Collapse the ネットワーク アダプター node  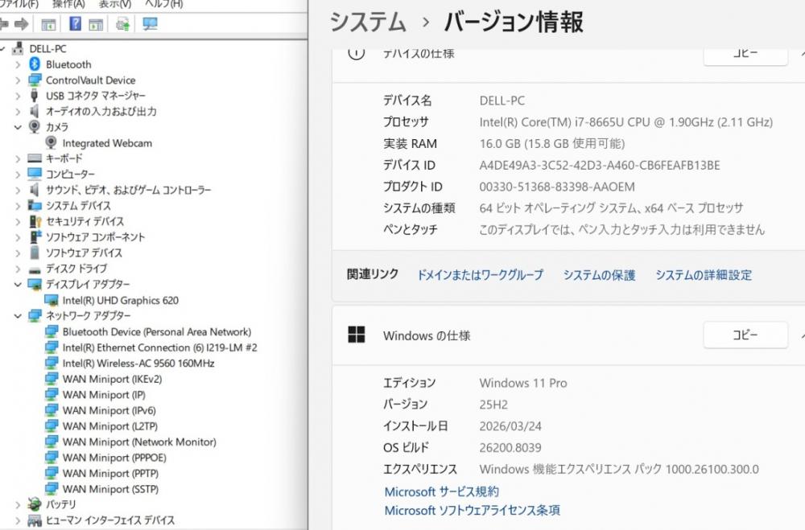click(18, 315)
